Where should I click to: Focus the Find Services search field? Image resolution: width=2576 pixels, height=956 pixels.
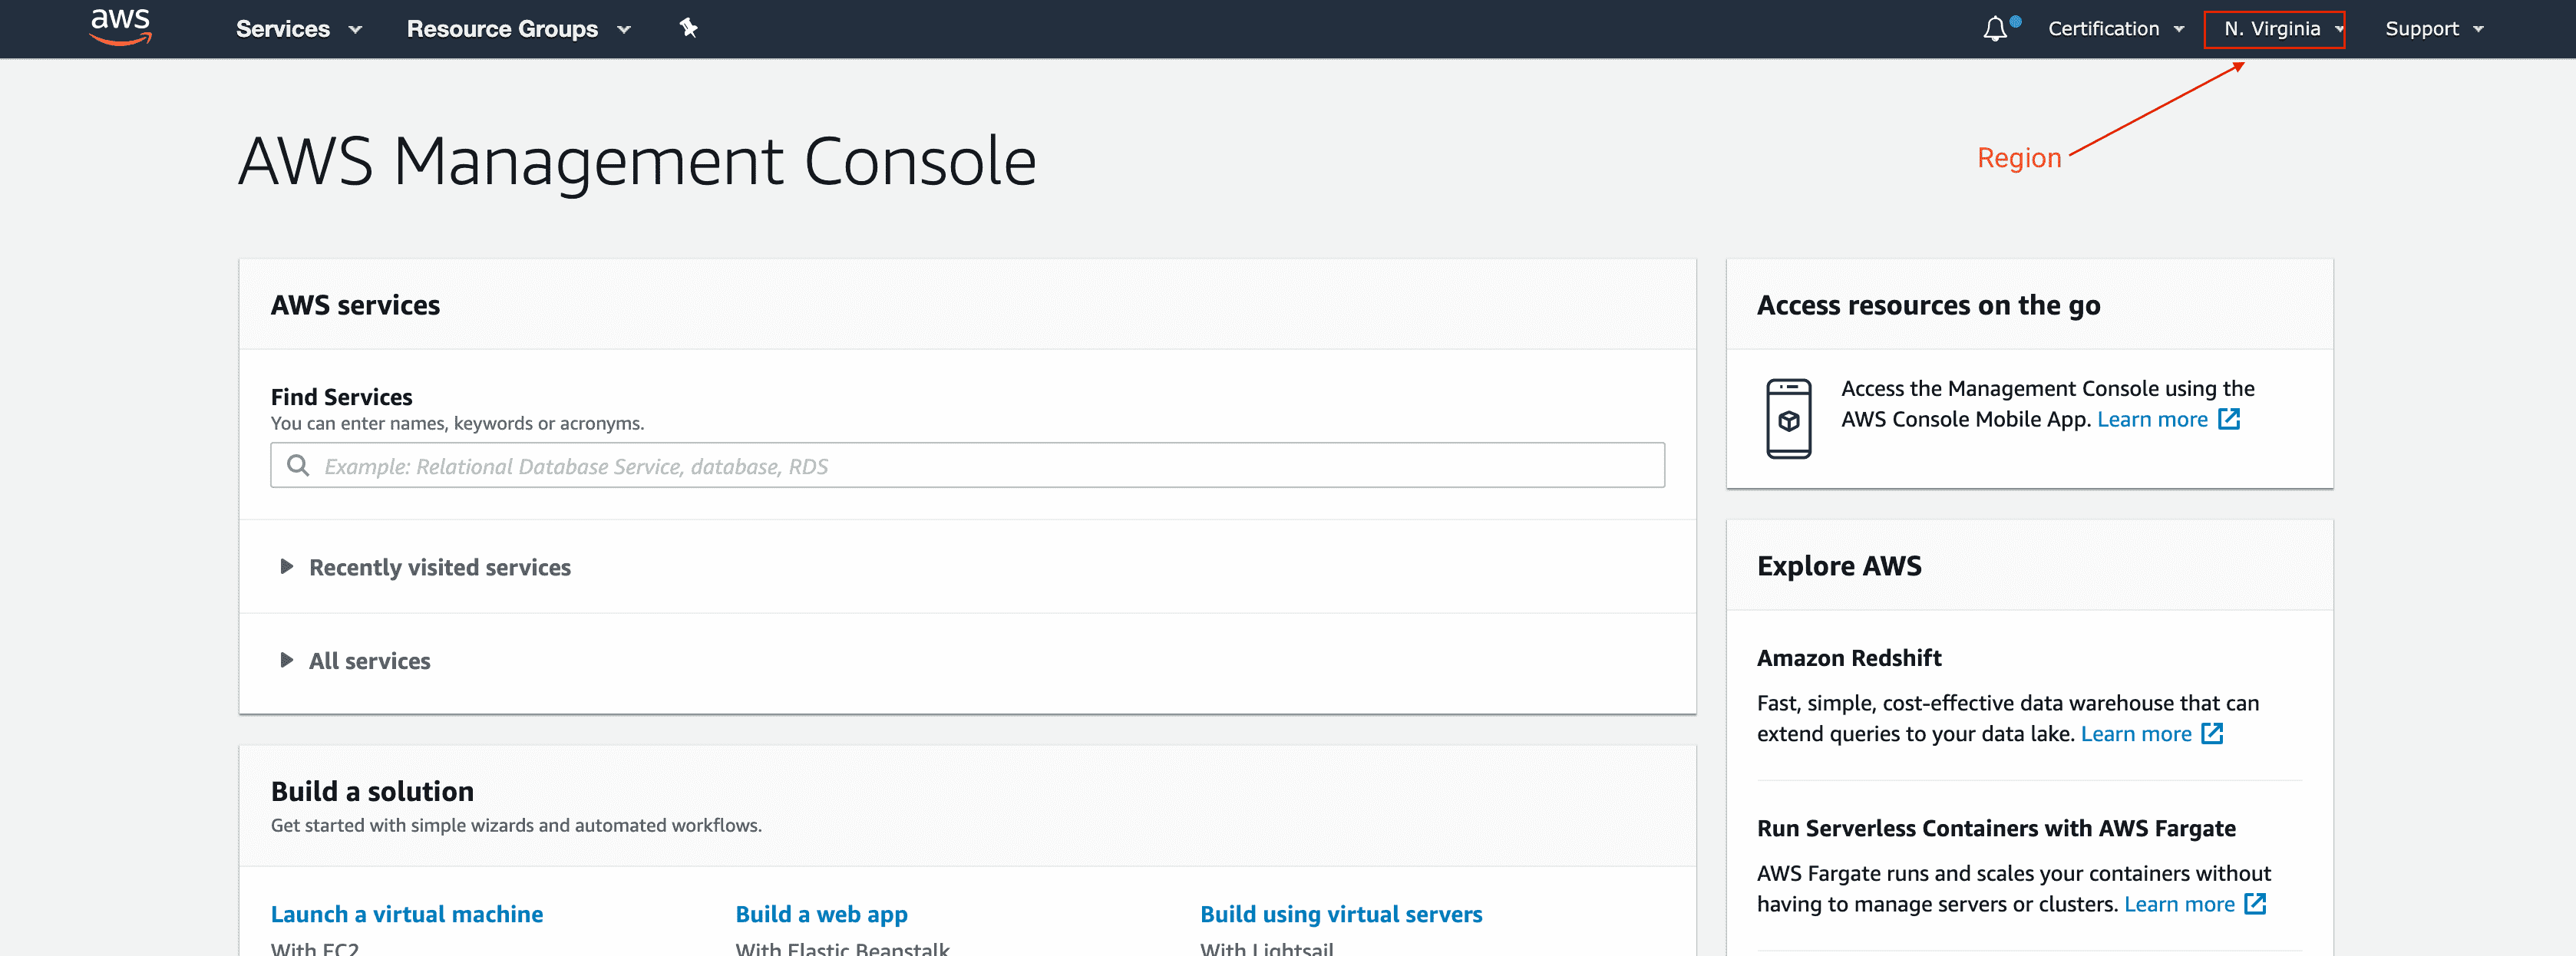tap(967, 465)
